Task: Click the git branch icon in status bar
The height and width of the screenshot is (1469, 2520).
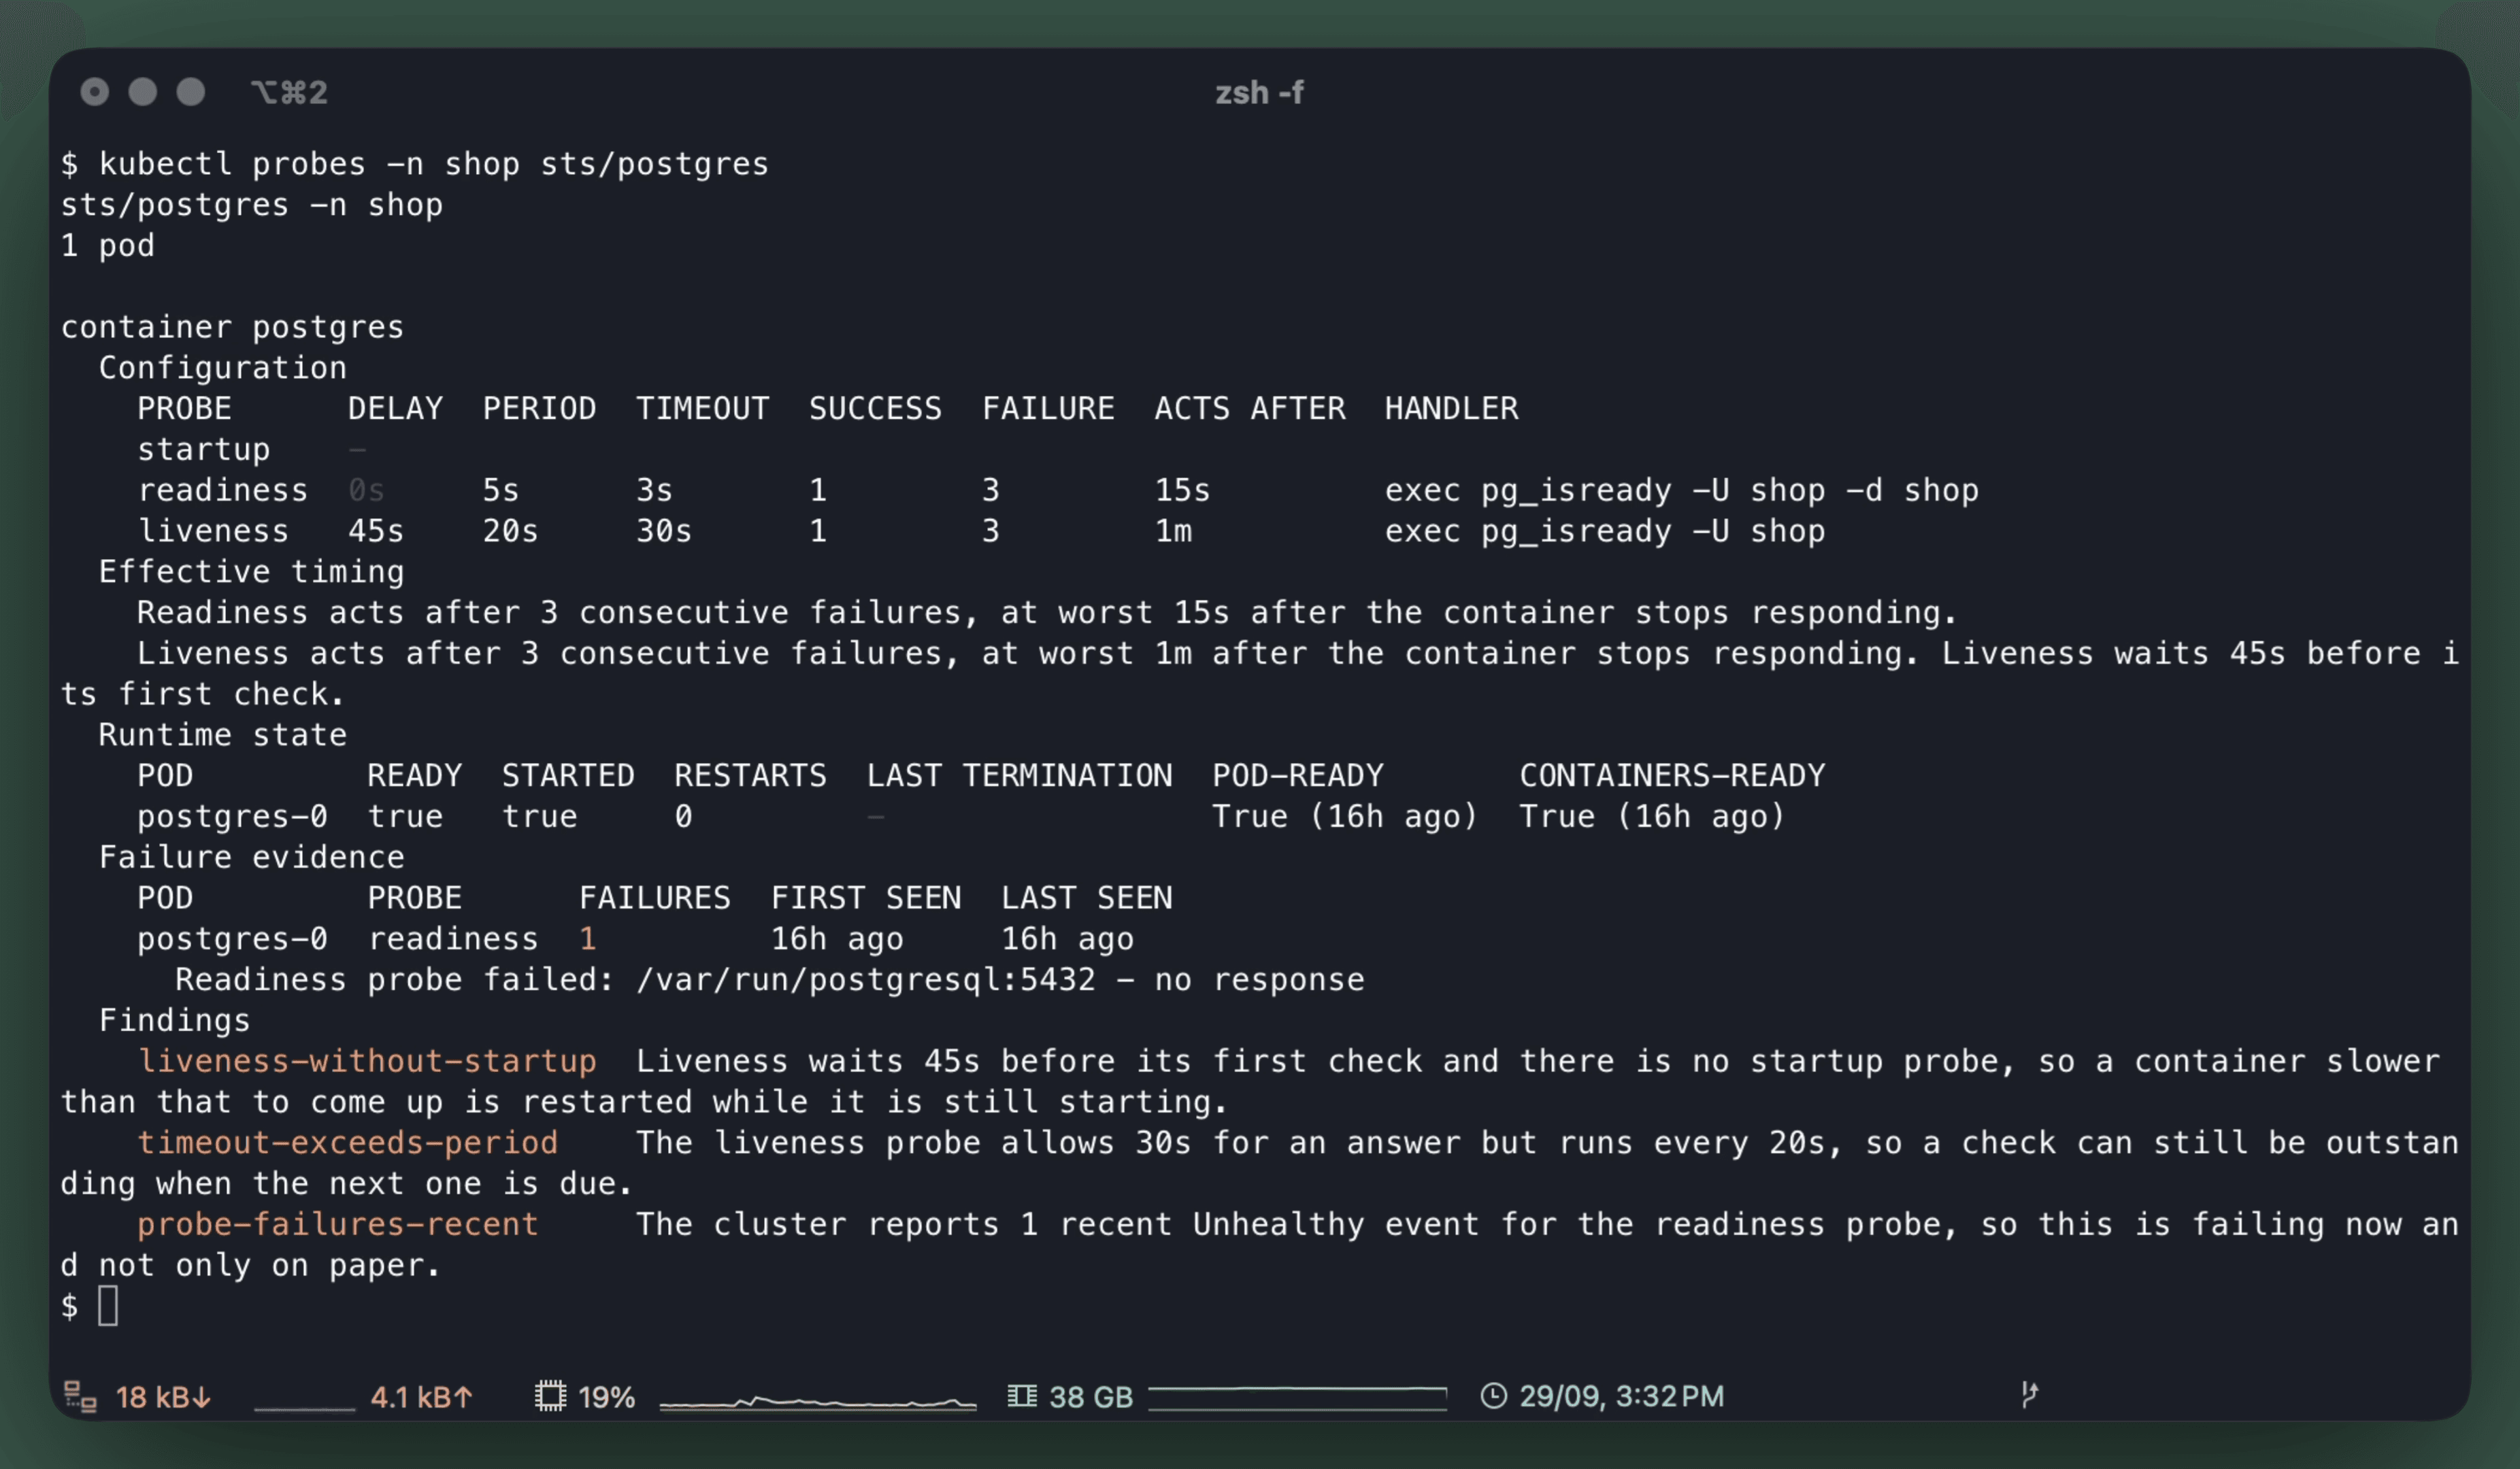Action: click(x=2029, y=1394)
